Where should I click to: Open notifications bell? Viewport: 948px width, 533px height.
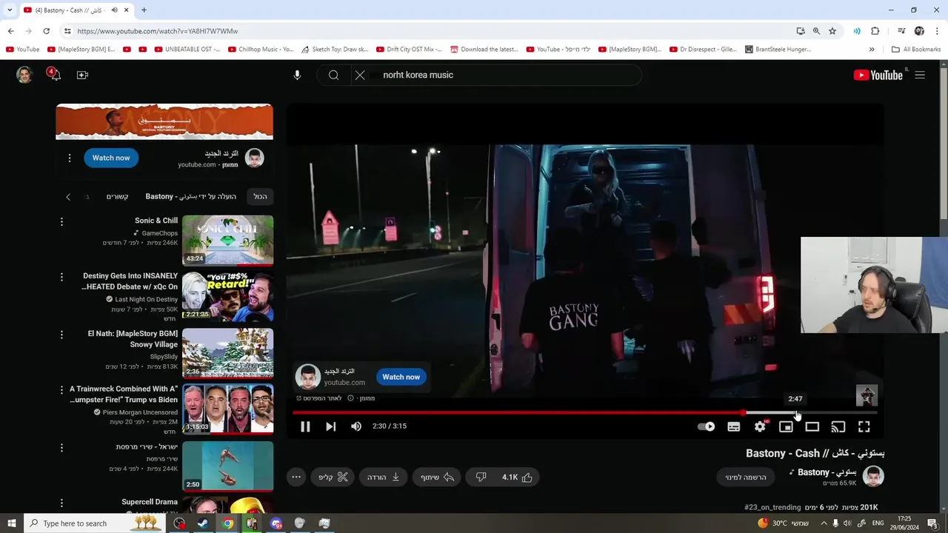tap(55, 75)
